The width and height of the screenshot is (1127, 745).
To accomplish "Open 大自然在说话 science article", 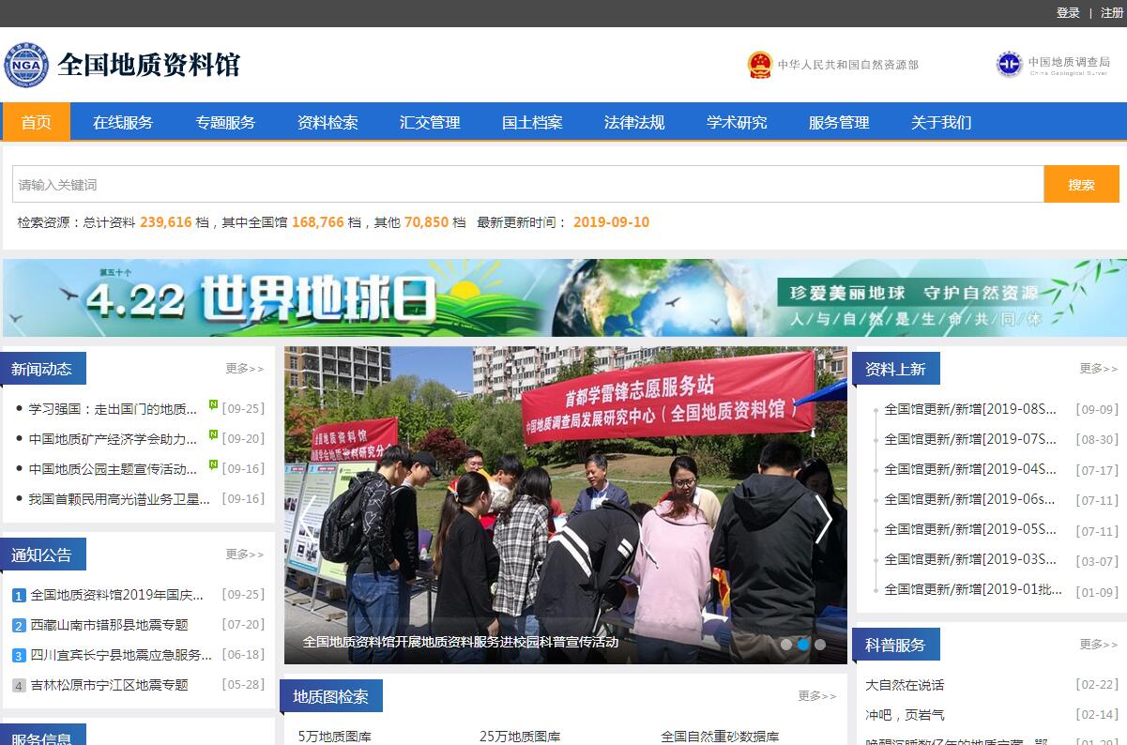I will pyautogui.click(x=905, y=685).
